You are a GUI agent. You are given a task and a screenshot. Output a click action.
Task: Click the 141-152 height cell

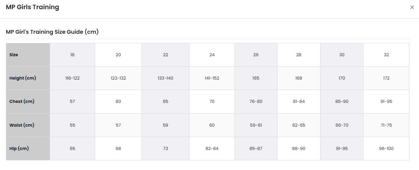pyautogui.click(x=212, y=78)
